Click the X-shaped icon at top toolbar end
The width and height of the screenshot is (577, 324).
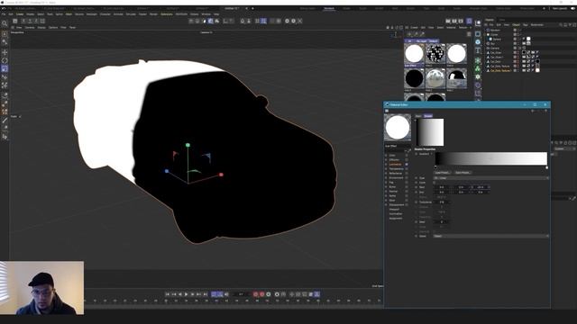click(300, 21)
